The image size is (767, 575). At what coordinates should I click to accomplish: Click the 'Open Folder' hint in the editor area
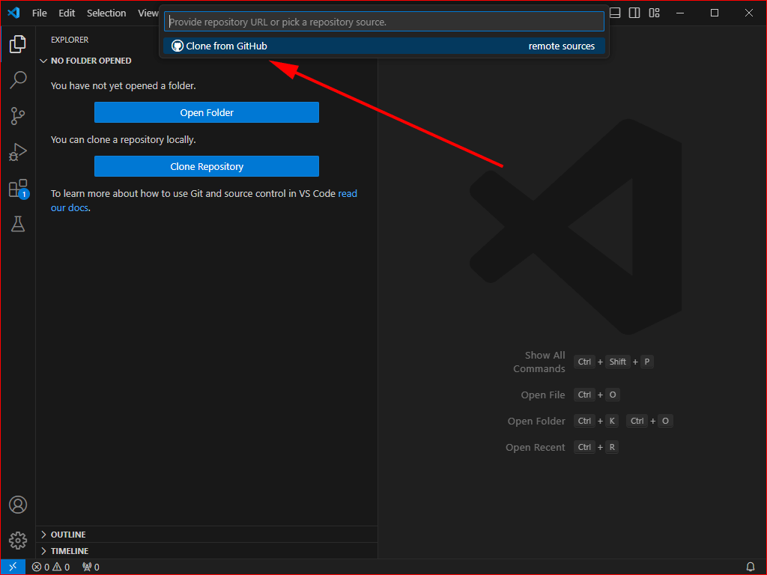pyautogui.click(x=536, y=421)
